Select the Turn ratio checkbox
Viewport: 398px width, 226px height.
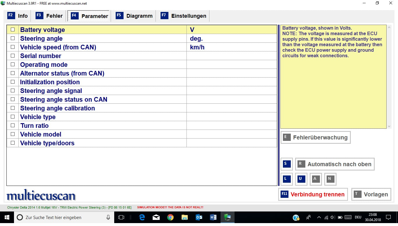13,125
